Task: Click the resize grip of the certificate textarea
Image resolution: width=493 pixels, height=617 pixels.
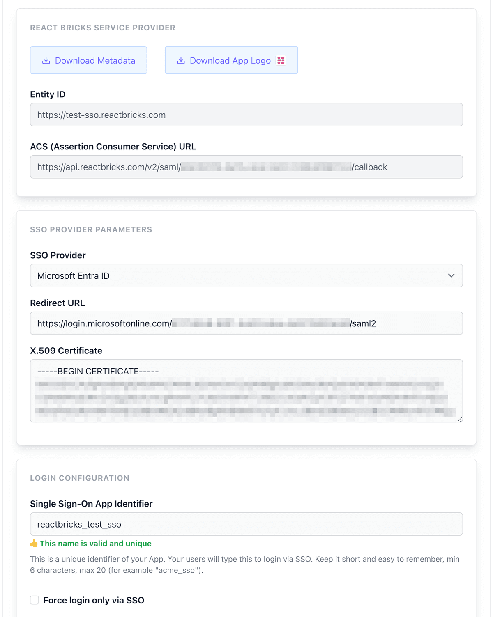Action: click(459, 420)
